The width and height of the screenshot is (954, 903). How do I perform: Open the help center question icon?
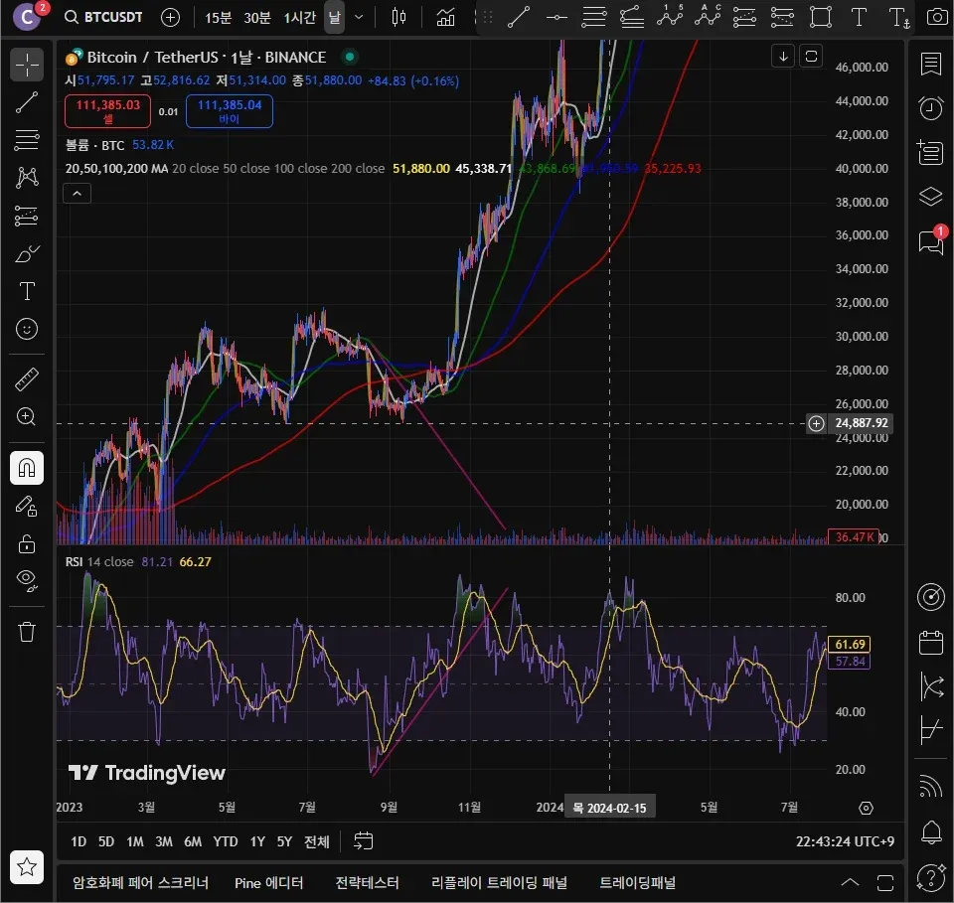[931, 877]
